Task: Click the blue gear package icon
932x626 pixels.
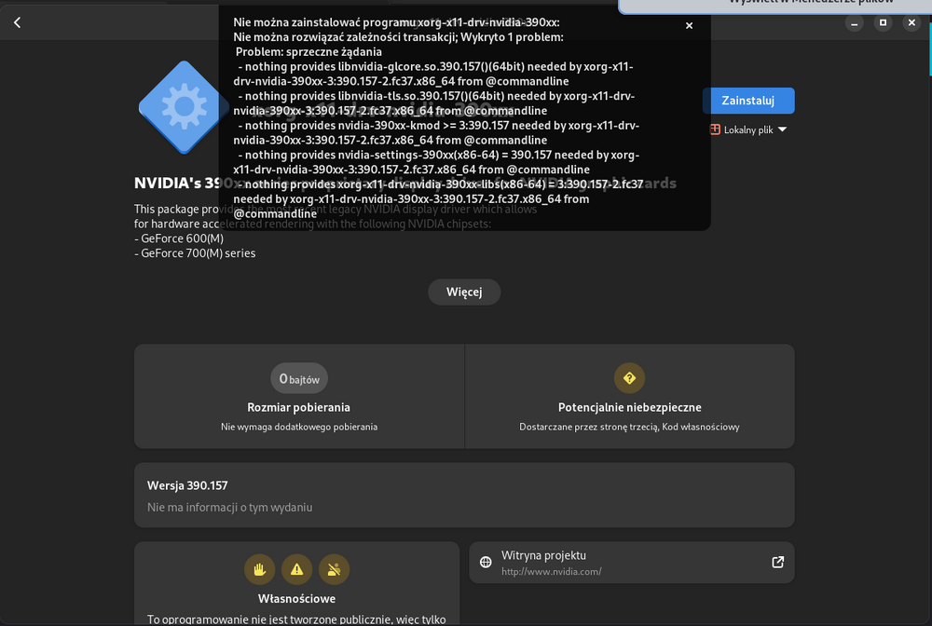Action: pyautogui.click(x=184, y=107)
